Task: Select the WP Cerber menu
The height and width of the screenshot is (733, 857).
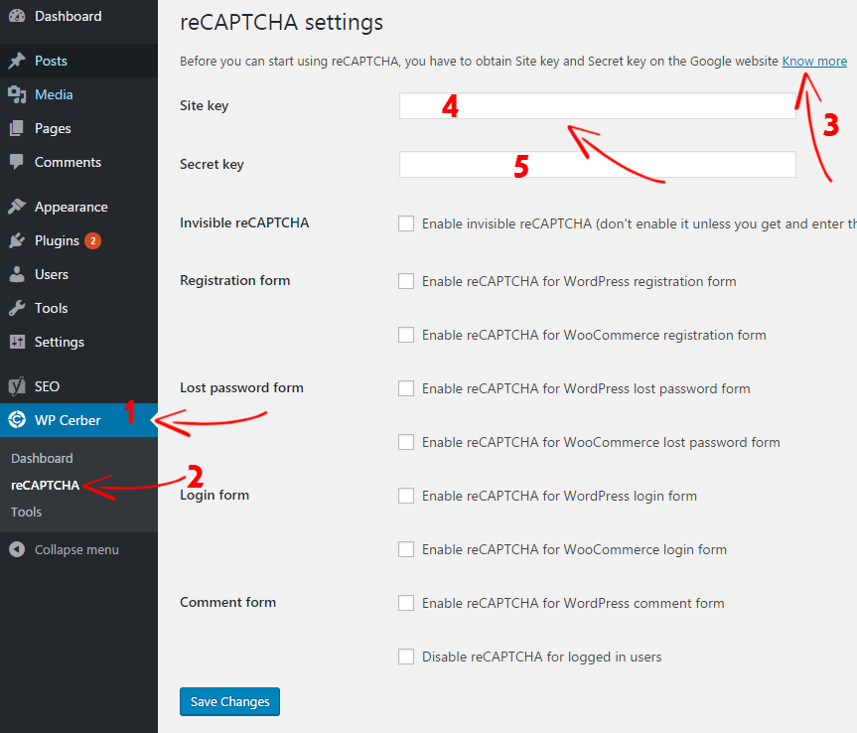Action: pyautogui.click(x=78, y=420)
